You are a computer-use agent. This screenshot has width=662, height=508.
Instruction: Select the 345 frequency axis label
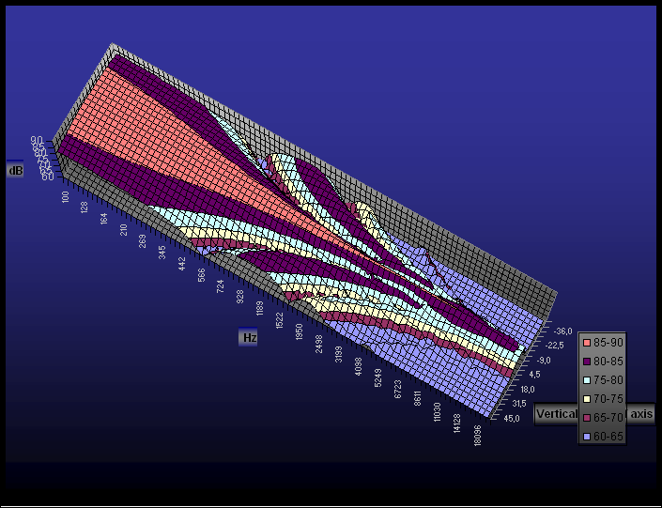click(162, 253)
